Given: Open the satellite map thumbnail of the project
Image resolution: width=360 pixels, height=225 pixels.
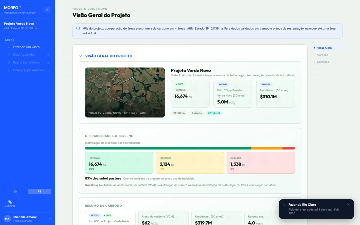Looking at the screenshot, I should tap(125, 92).
